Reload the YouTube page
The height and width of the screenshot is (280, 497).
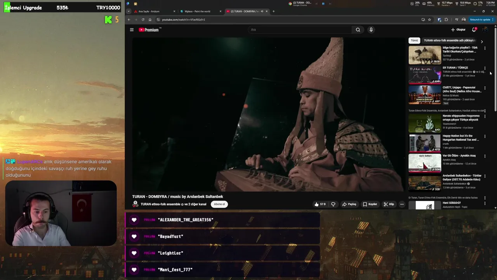coord(143,19)
